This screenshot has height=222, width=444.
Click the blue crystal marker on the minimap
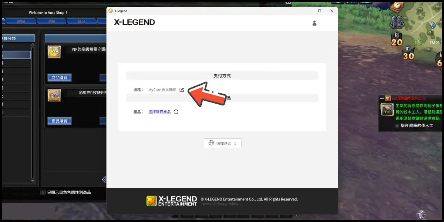[x=433, y=25]
